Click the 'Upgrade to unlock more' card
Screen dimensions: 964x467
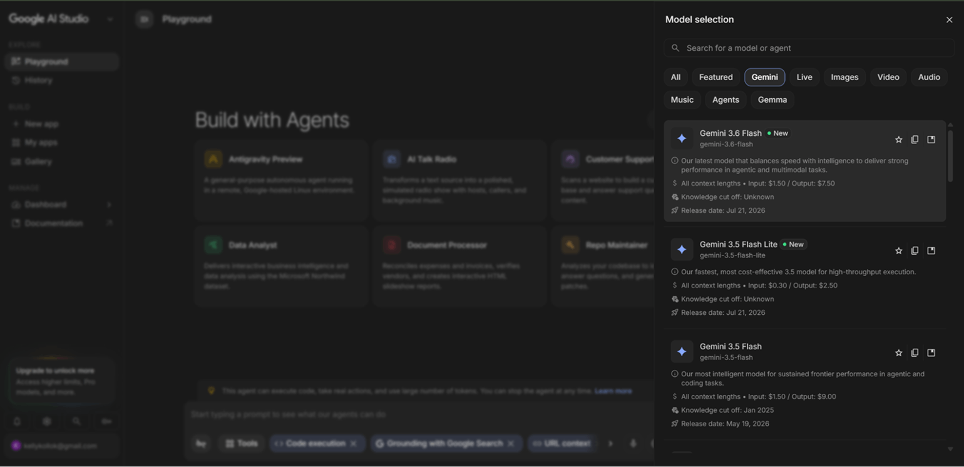click(x=61, y=382)
